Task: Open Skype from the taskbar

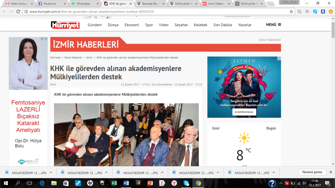Action: point(186,183)
